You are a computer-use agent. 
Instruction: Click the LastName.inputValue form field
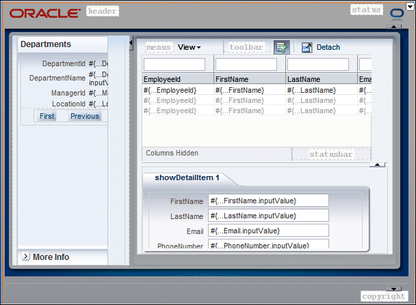click(x=268, y=216)
